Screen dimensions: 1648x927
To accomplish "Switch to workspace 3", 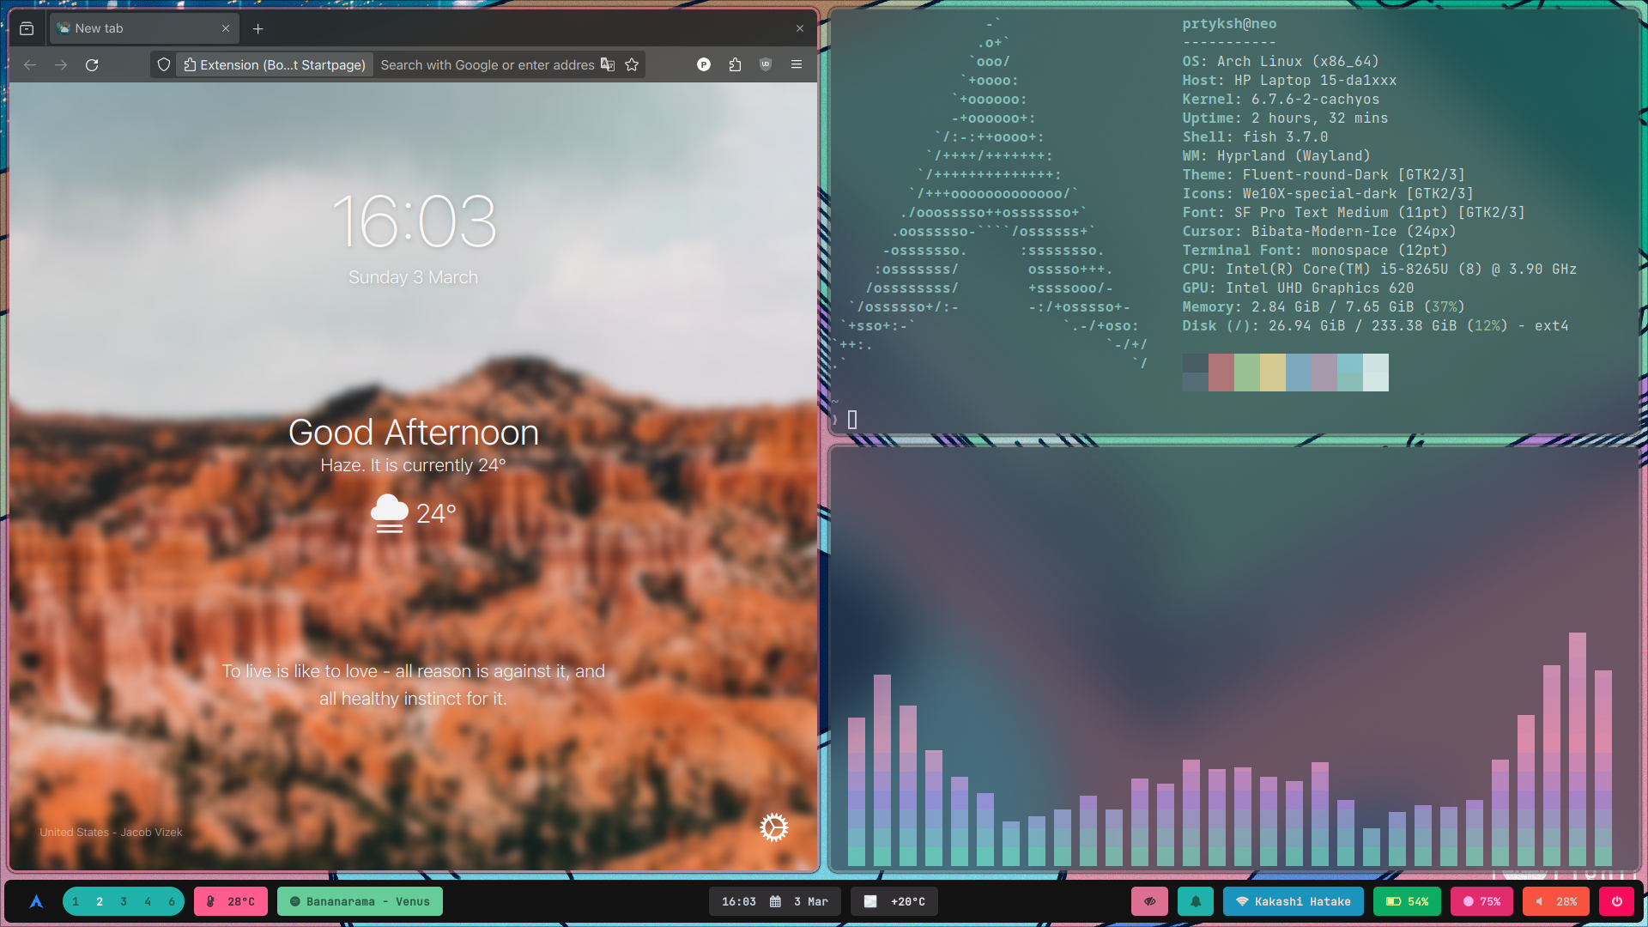I will tap(124, 901).
